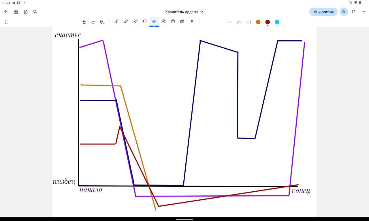Select the Lasso selection tool

tap(145, 22)
